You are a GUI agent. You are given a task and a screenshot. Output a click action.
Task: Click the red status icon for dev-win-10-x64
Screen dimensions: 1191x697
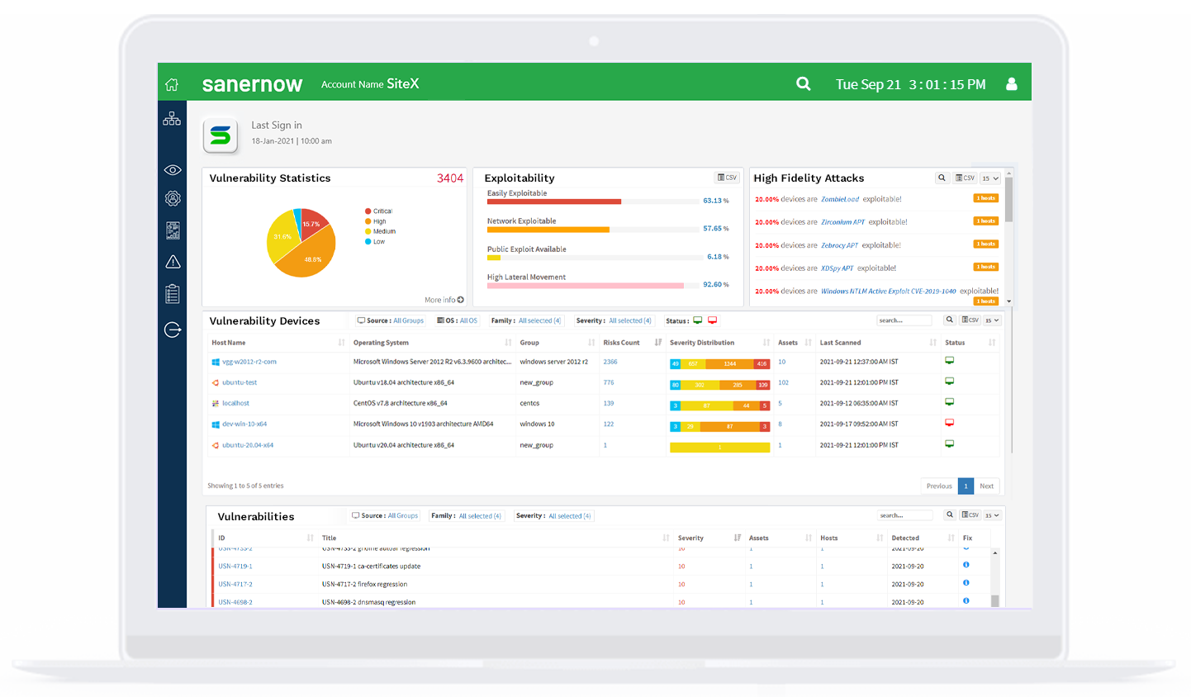click(949, 422)
